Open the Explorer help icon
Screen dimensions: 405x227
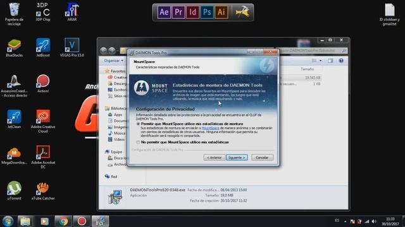(341, 61)
